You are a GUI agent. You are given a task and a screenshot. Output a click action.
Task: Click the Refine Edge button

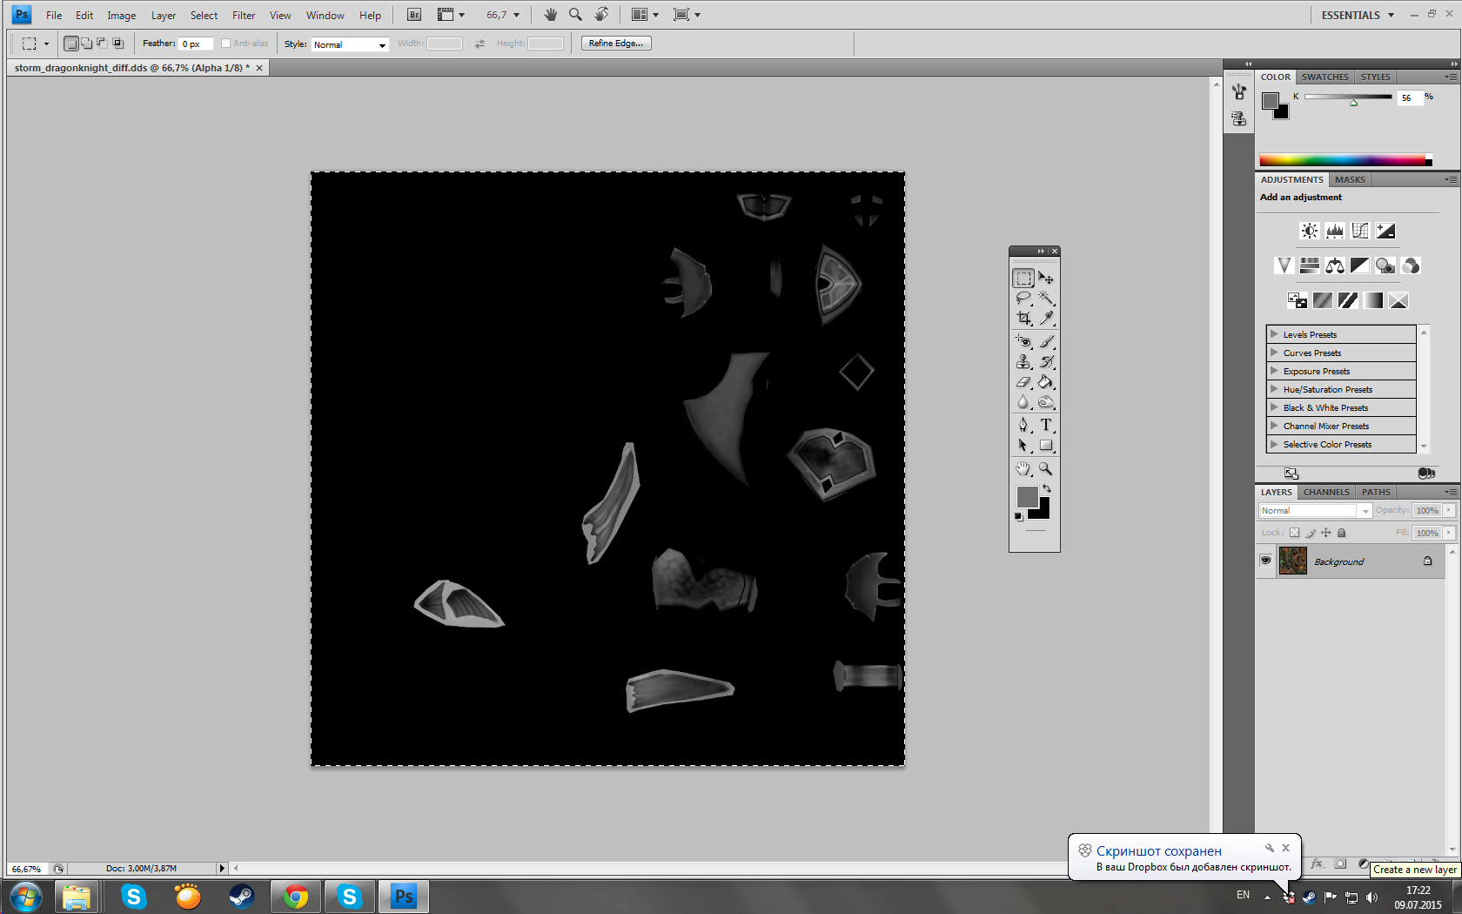pos(616,44)
